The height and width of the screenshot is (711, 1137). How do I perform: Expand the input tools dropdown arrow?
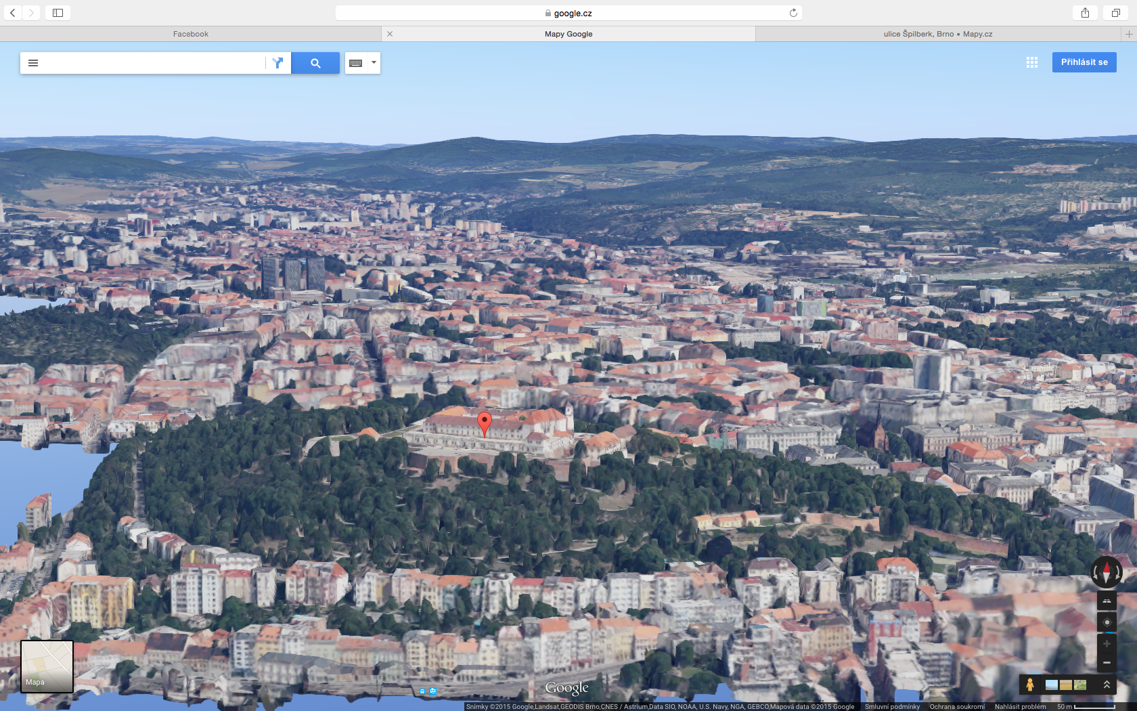tap(374, 62)
